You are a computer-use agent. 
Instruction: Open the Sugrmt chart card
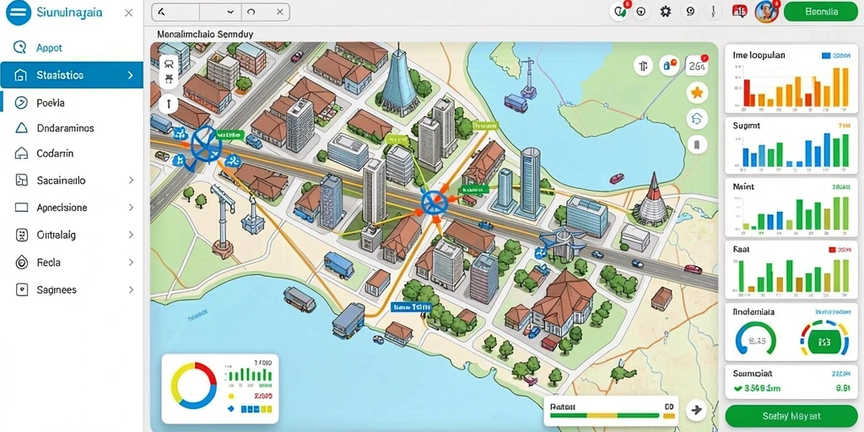[791, 145]
